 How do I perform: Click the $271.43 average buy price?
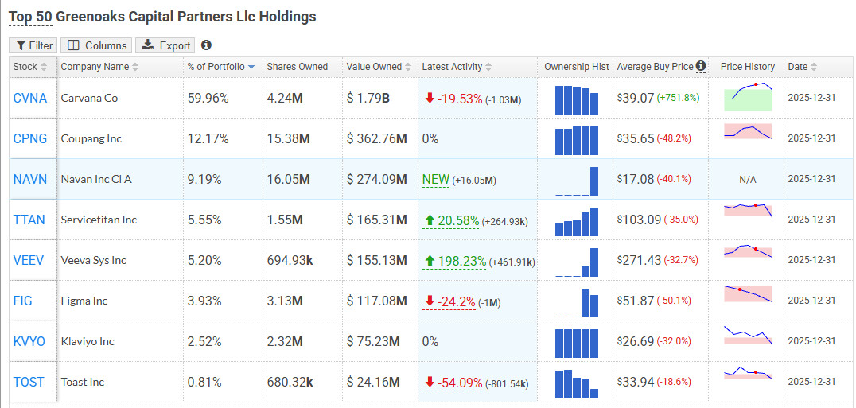639,260
